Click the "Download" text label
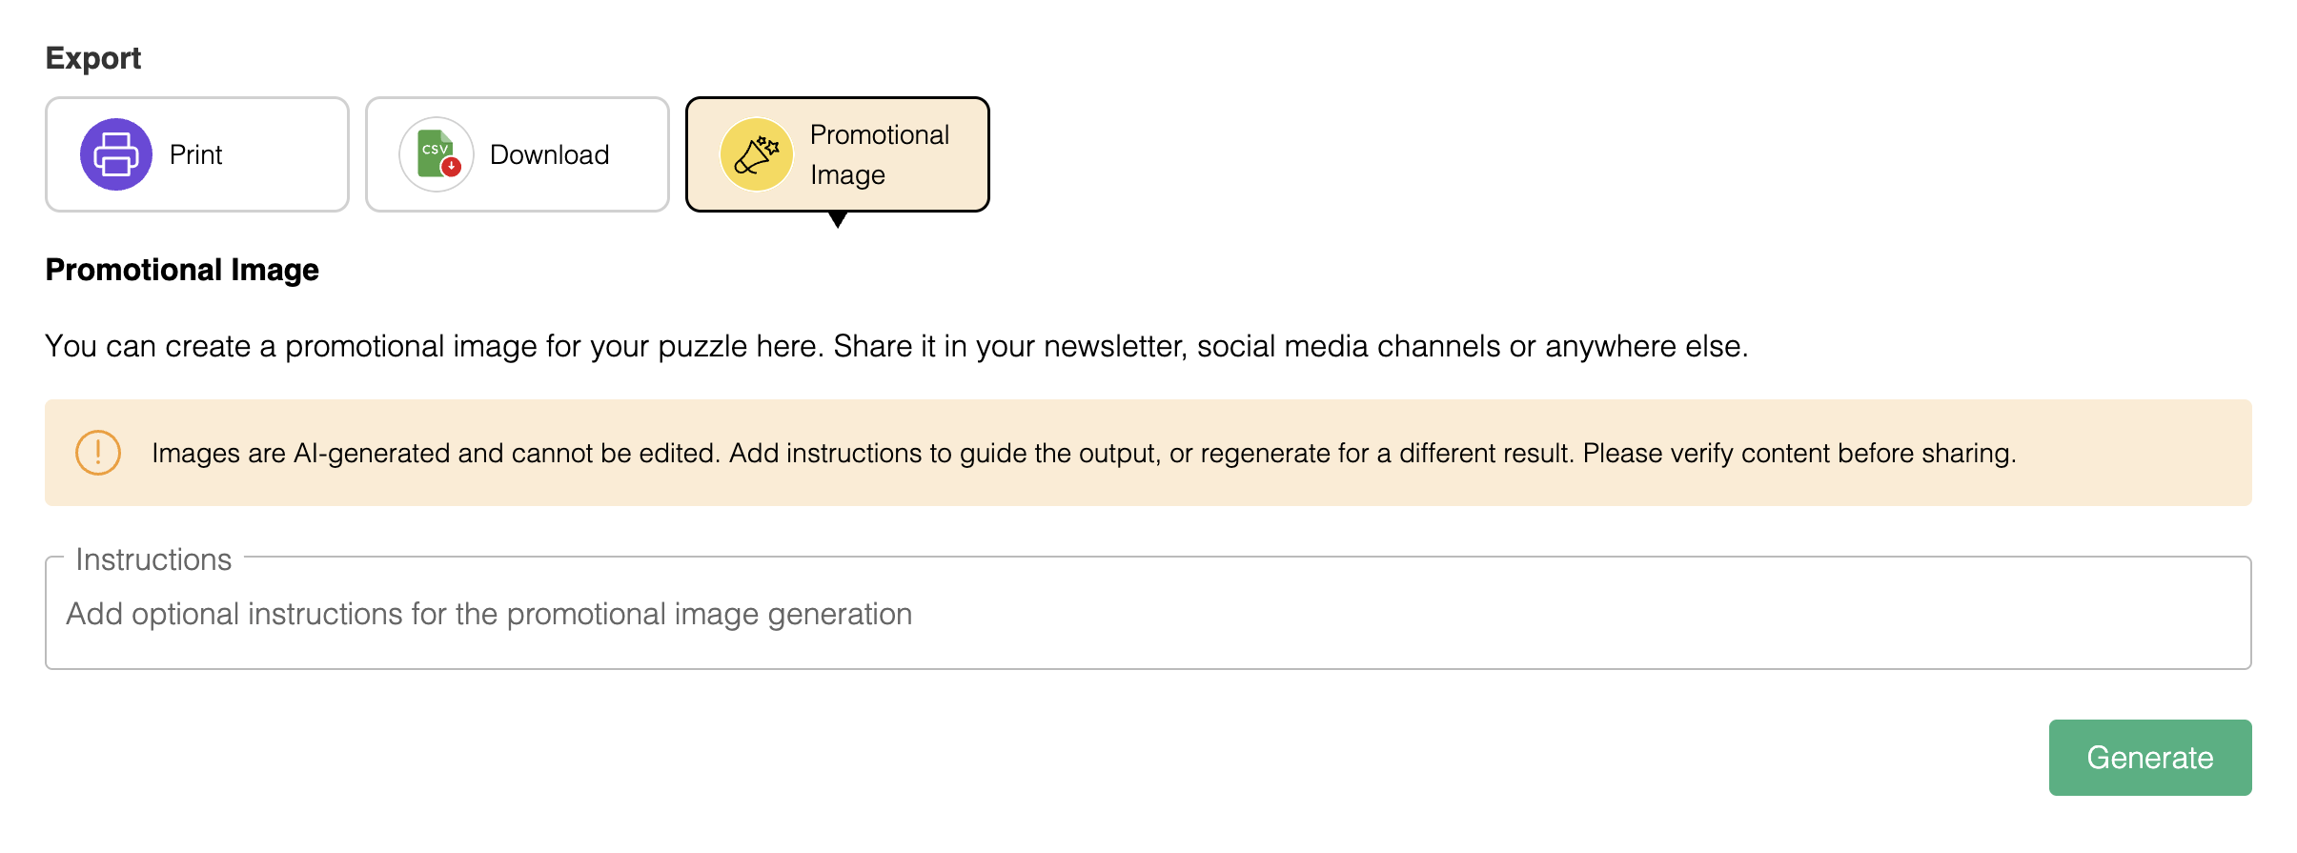 coord(550,154)
